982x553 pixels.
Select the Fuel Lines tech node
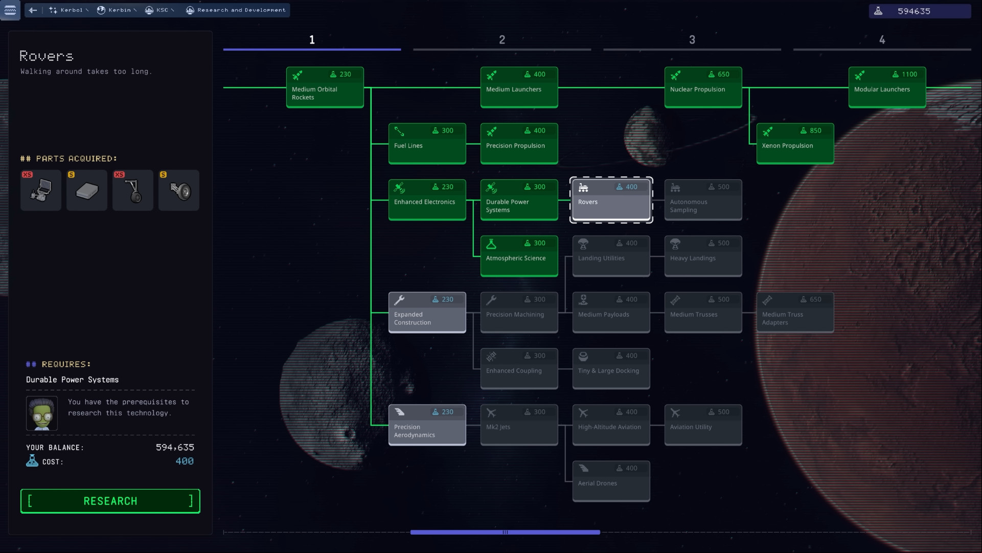tap(427, 143)
